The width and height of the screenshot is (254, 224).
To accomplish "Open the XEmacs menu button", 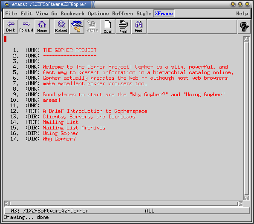I will (x=164, y=14).
